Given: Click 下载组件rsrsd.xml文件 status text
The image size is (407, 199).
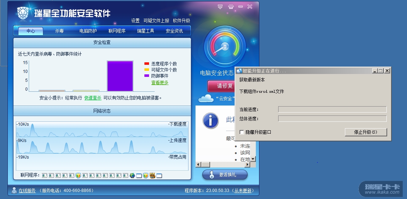Looking at the screenshot, I should coord(262,91).
